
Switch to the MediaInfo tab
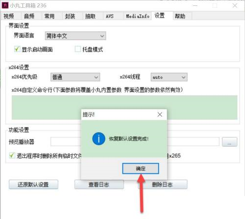point(138,16)
